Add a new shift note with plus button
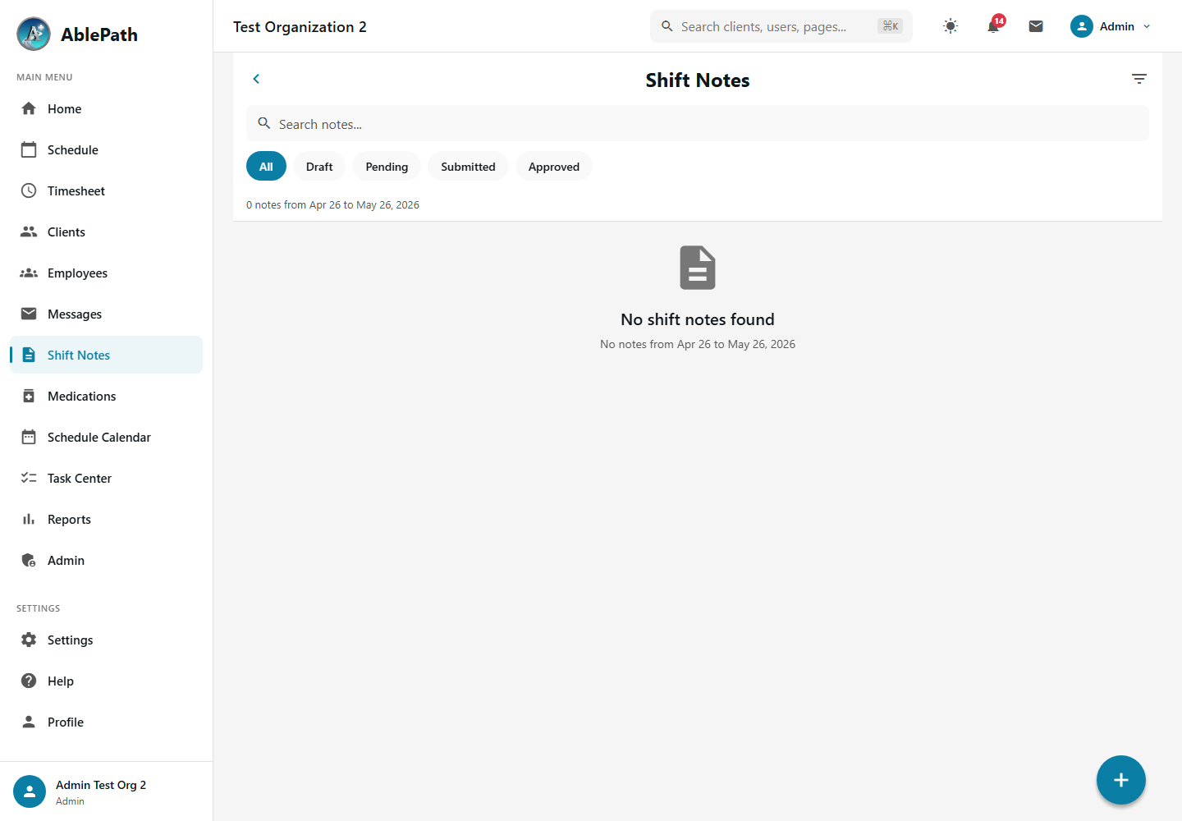The height and width of the screenshot is (821, 1182). [1121, 780]
